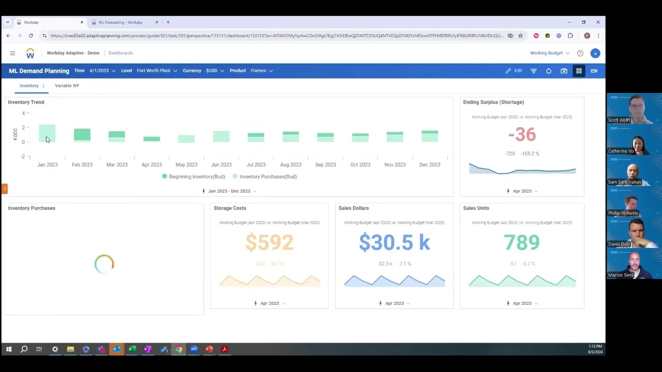Click the -36 Ending Surplus value

pos(522,135)
